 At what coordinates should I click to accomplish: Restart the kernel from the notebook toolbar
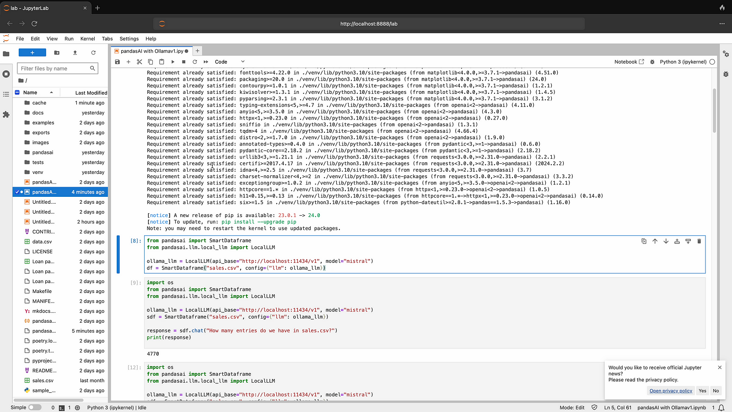[195, 62]
